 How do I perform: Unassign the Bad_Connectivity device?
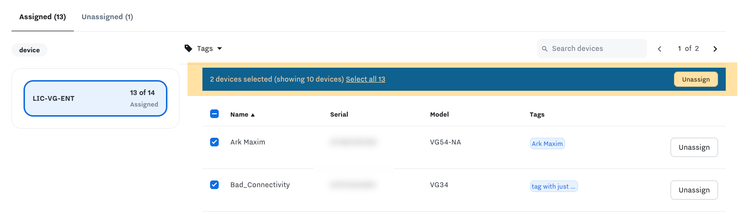point(694,190)
